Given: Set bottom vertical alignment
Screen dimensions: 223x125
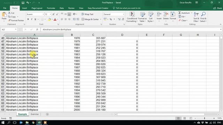Looking at the screenshot, I should pos(69,14).
